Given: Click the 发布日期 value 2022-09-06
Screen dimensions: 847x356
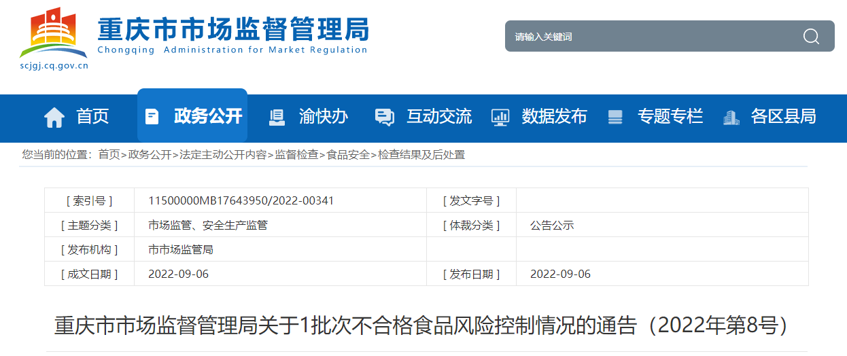Looking at the screenshot, I should pos(561,274).
